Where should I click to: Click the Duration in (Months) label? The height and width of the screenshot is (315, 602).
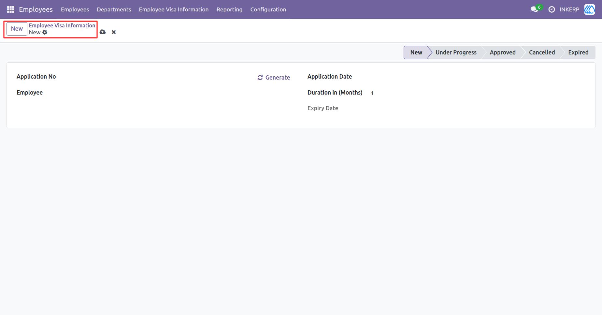335,93
